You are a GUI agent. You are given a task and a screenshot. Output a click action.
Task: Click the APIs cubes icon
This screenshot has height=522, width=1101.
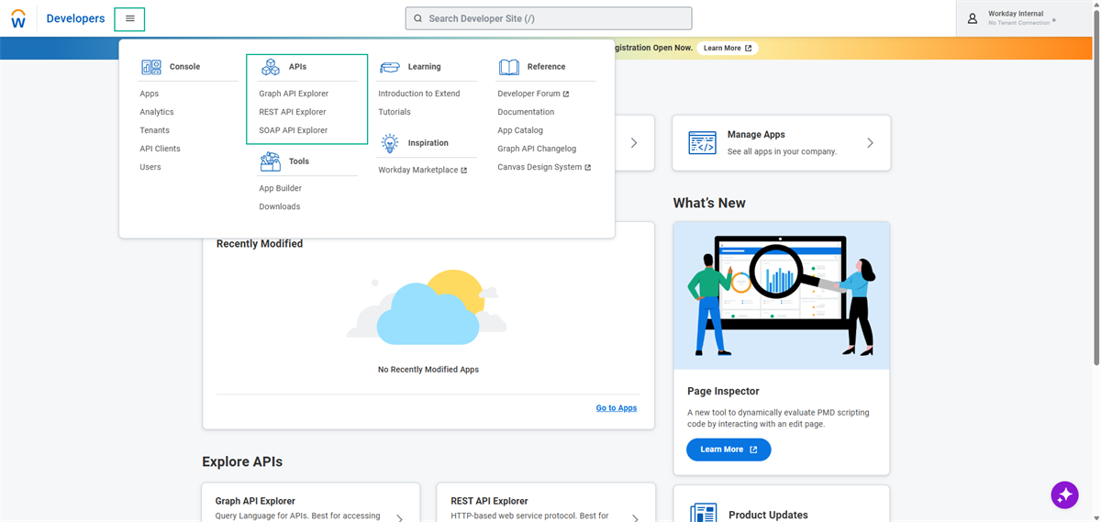271,67
